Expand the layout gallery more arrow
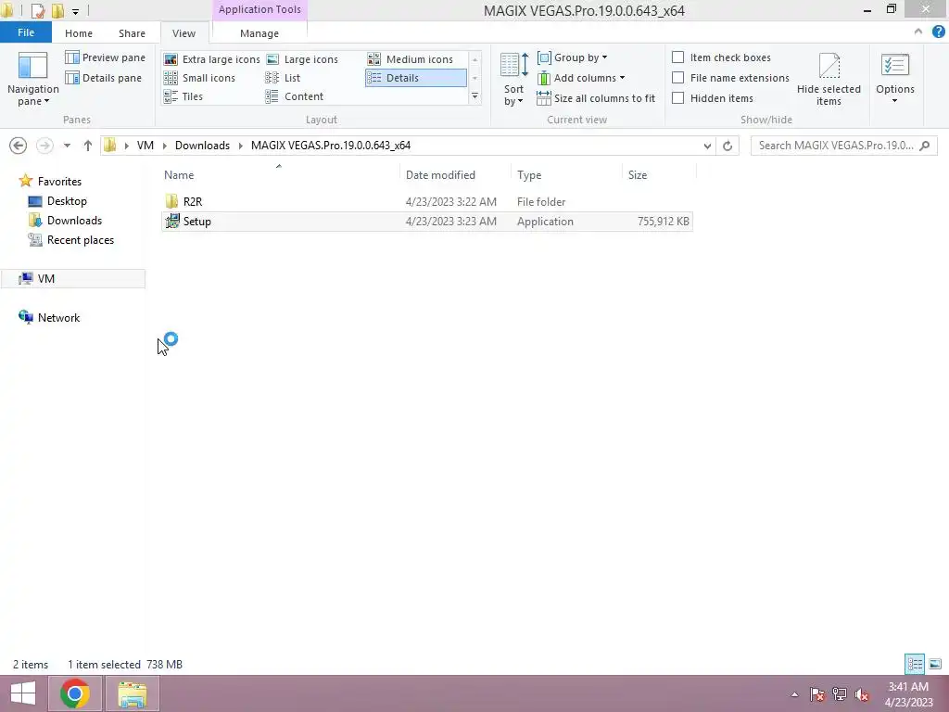This screenshot has height=712, width=949. point(475,96)
